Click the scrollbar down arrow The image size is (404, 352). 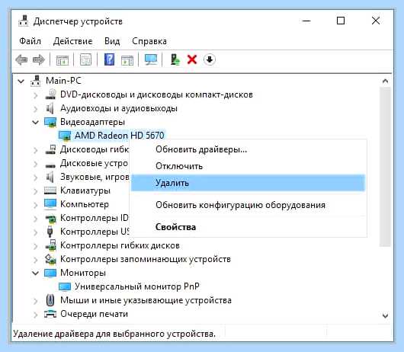point(385,315)
